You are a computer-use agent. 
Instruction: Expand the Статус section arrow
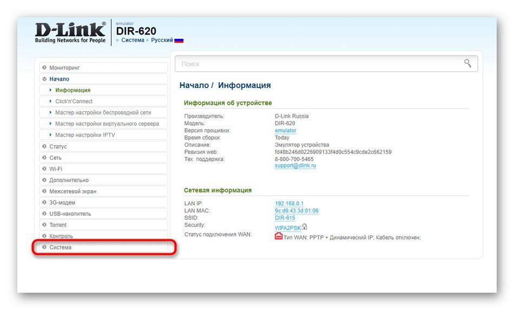pyautogui.click(x=44, y=146)
